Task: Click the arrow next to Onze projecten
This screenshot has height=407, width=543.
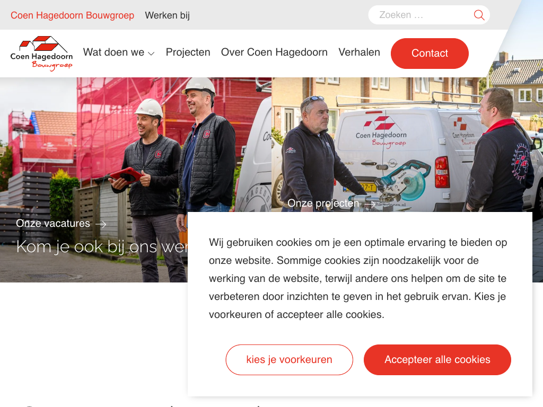Action: [370, 204]
